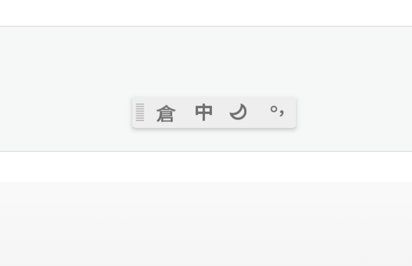
Task: Change full-width setting using the moon icon
Action: 238,112
